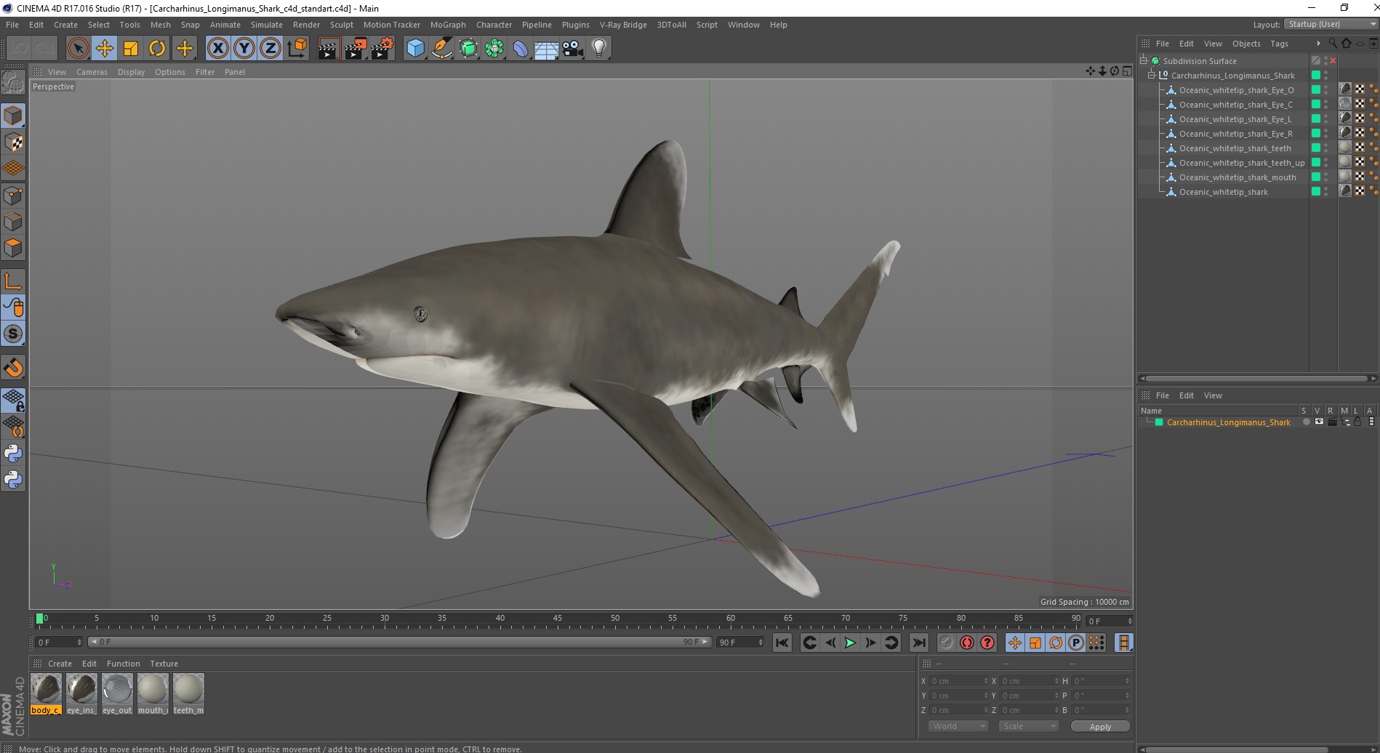
Task: Open the Mesh menu
Action: click(x=161, y=25)
